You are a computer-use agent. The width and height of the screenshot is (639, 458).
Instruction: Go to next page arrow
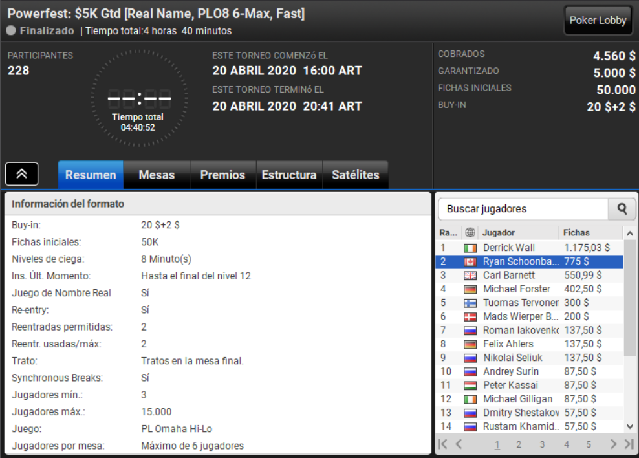[613, 444]
